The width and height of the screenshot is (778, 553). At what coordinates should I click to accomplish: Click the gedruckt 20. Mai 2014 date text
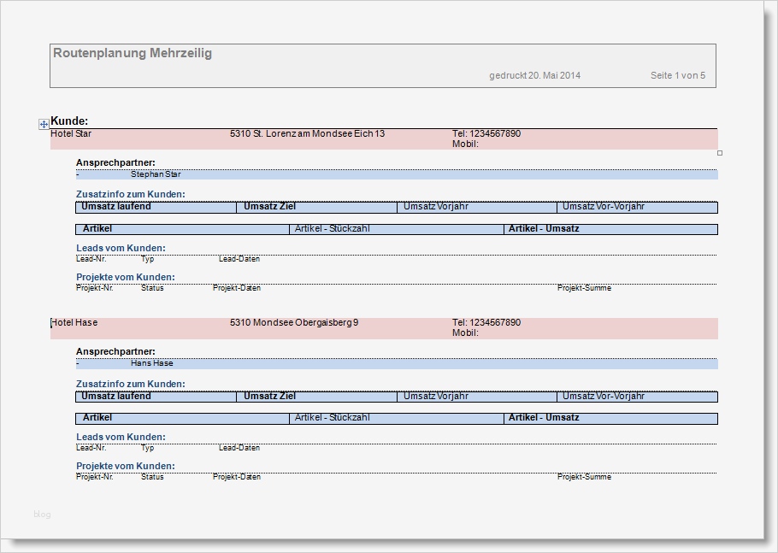[533, 75]
